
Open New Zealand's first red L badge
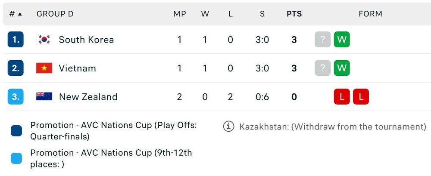click(x=342, y=97)
